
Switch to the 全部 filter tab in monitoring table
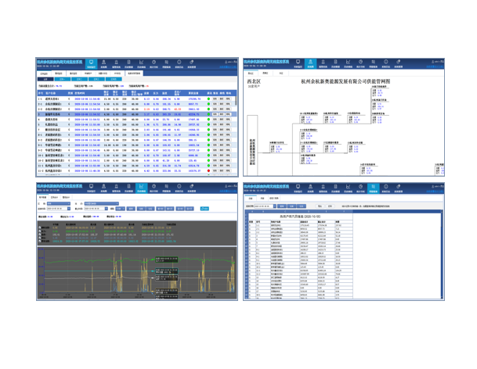(x=44, y=79)
